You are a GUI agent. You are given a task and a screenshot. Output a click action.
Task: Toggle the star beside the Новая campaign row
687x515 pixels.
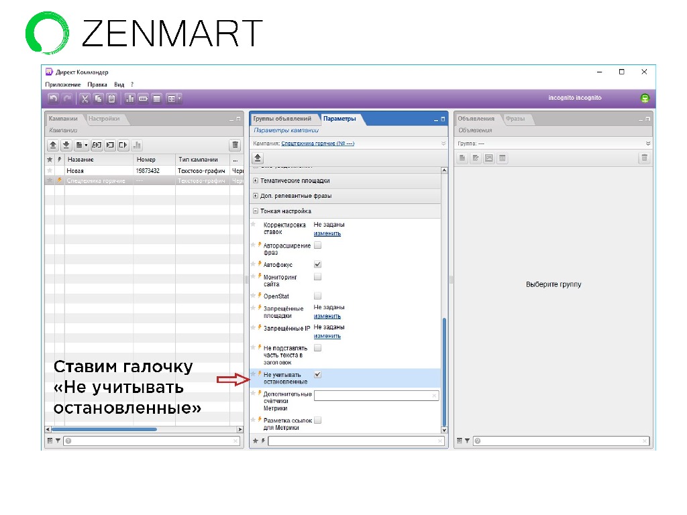(x=50, y=170)
